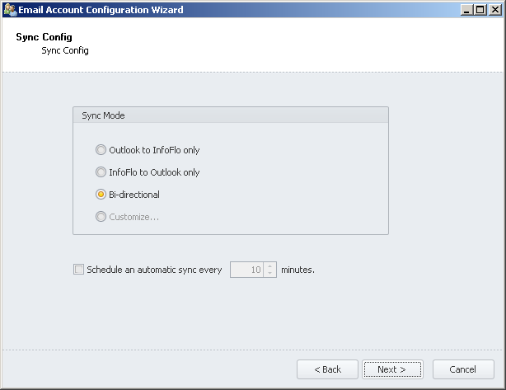The width and height of the screenshot is (506, 390).
Task: Close the Email Account Configuration Wizard
Action: point(494,10)
